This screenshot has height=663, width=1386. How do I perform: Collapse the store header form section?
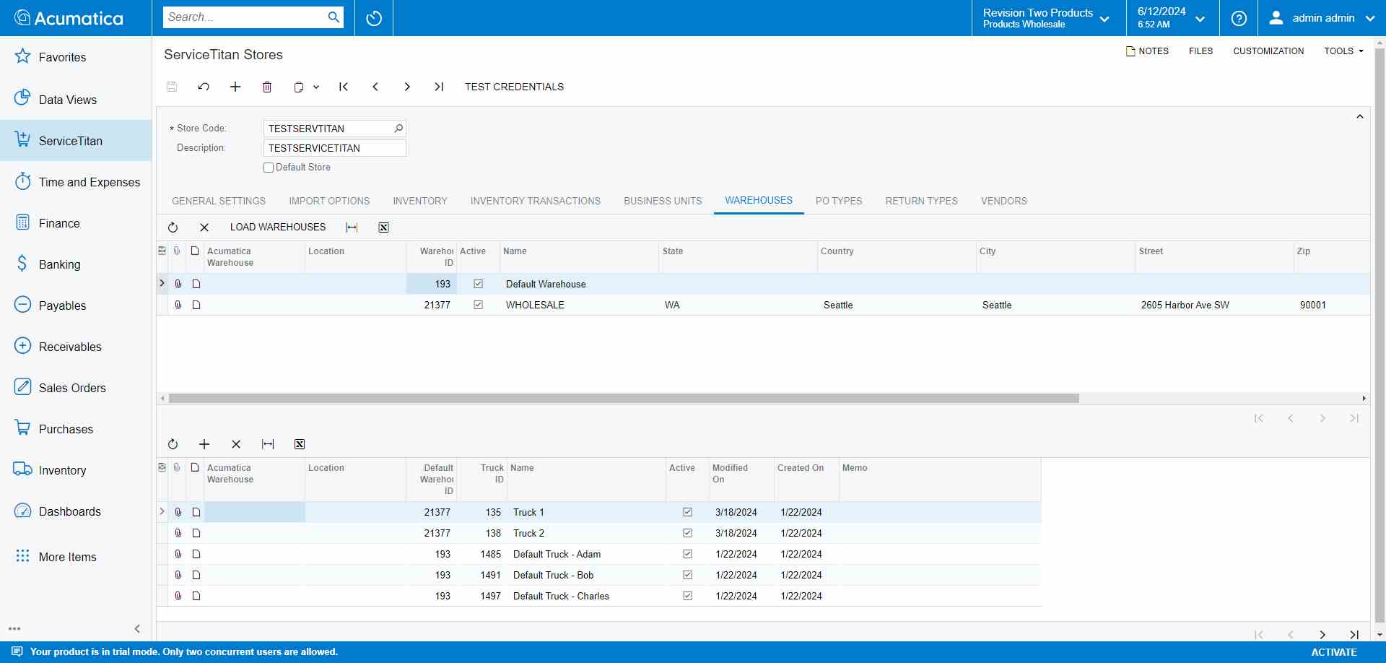click(x=1359, y=116)
